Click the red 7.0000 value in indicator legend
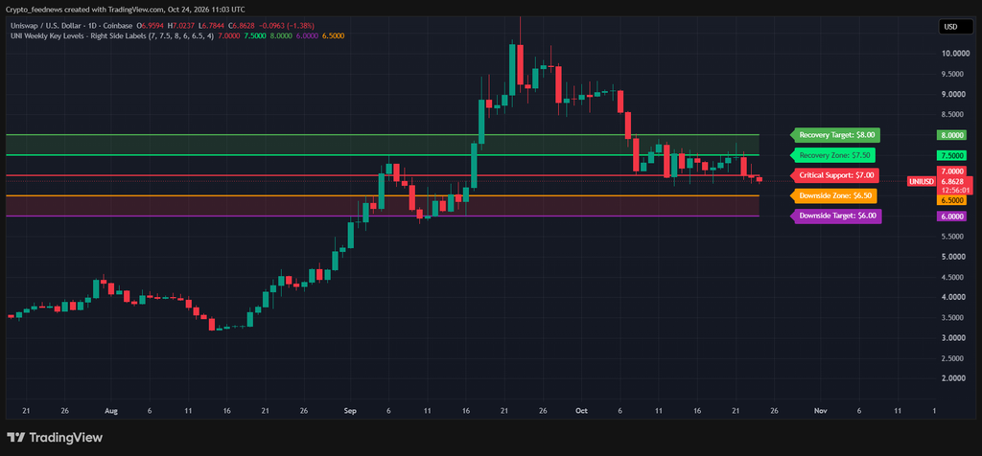 pos(228,36)
